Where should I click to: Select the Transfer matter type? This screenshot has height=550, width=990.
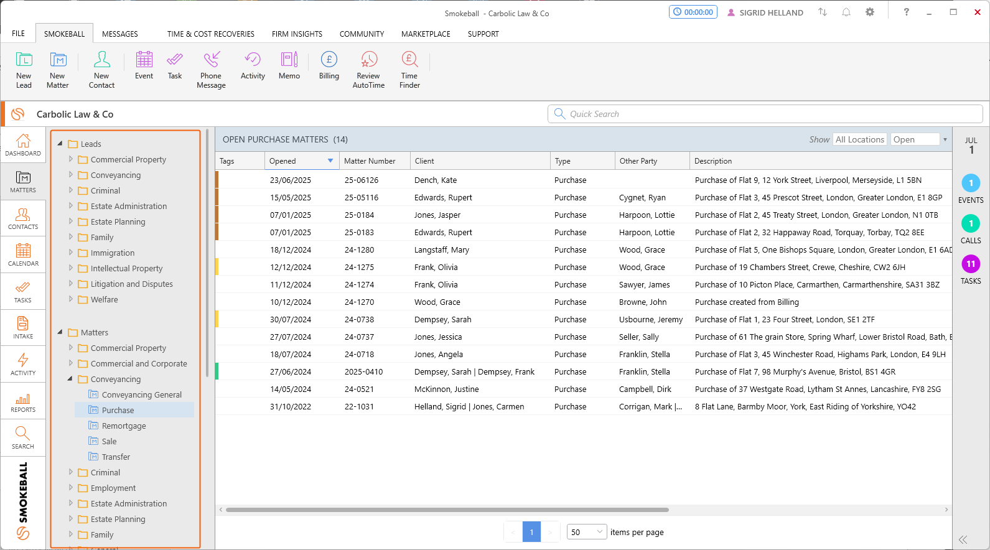[116, 457]
